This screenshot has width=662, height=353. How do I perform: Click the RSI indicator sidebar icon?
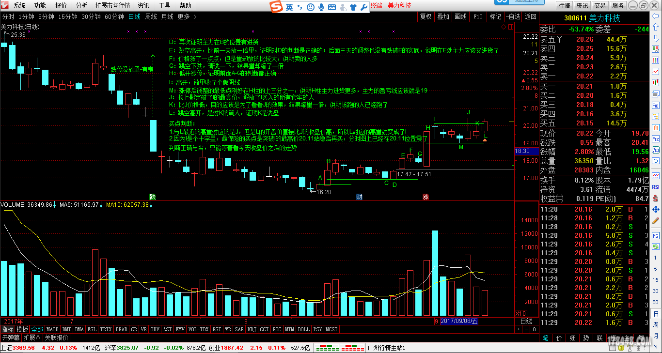click(655, 187)
